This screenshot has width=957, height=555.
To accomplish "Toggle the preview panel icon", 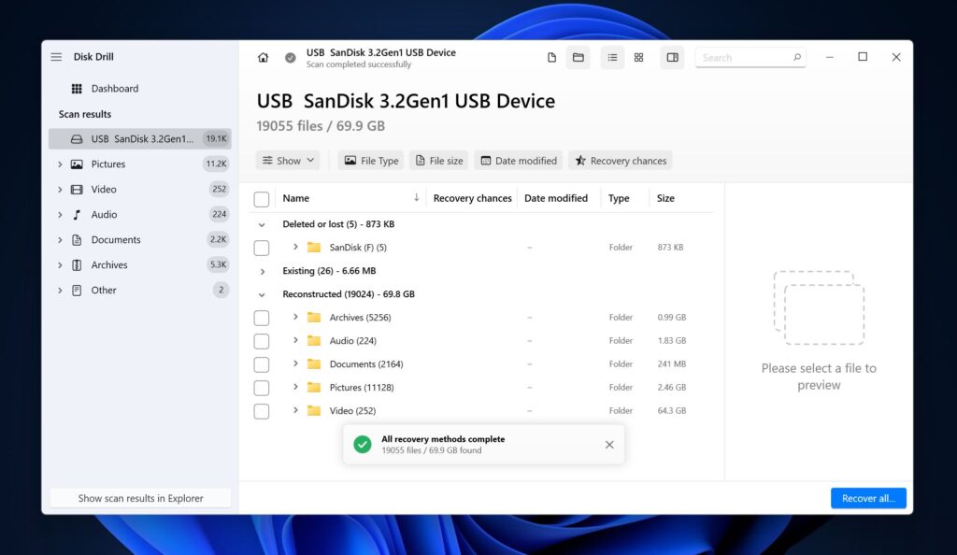I will 672,57.
